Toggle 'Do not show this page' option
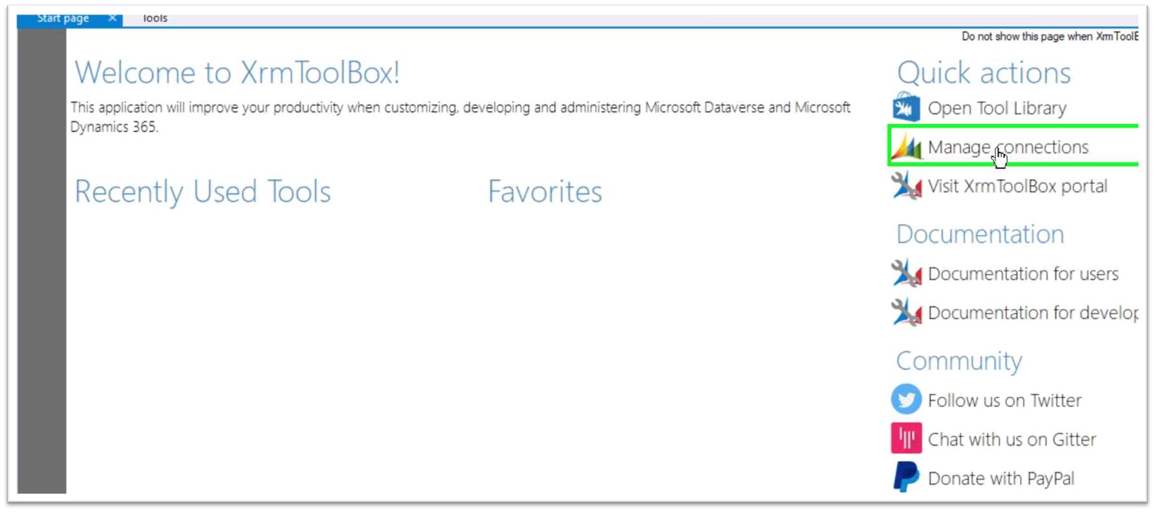The height and width of the screenshot is (512, 1155). tap(1050, 36)
